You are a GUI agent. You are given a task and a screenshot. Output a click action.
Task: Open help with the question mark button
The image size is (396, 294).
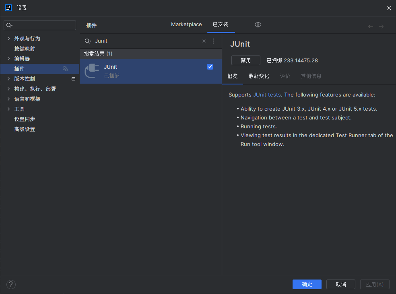[x=11, y=284]
